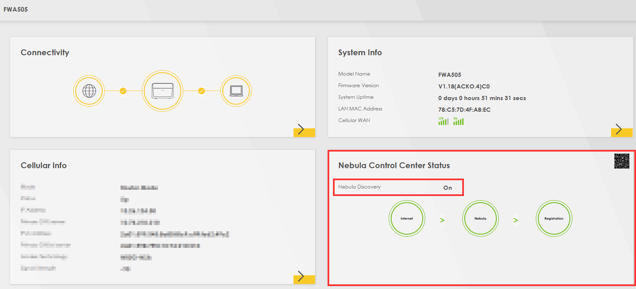
Task: Click the router device icon in Connectivity
Action: (163, 91)
